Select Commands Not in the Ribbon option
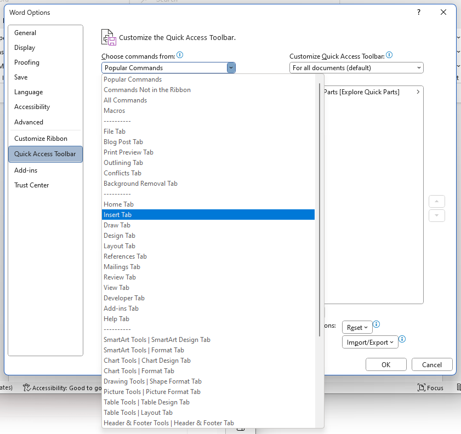 208,90
